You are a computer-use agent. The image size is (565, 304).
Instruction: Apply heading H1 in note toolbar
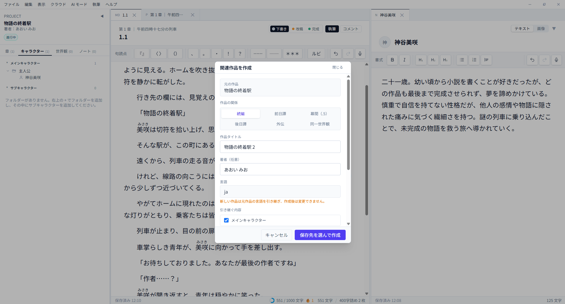click(x=421, y=60)
